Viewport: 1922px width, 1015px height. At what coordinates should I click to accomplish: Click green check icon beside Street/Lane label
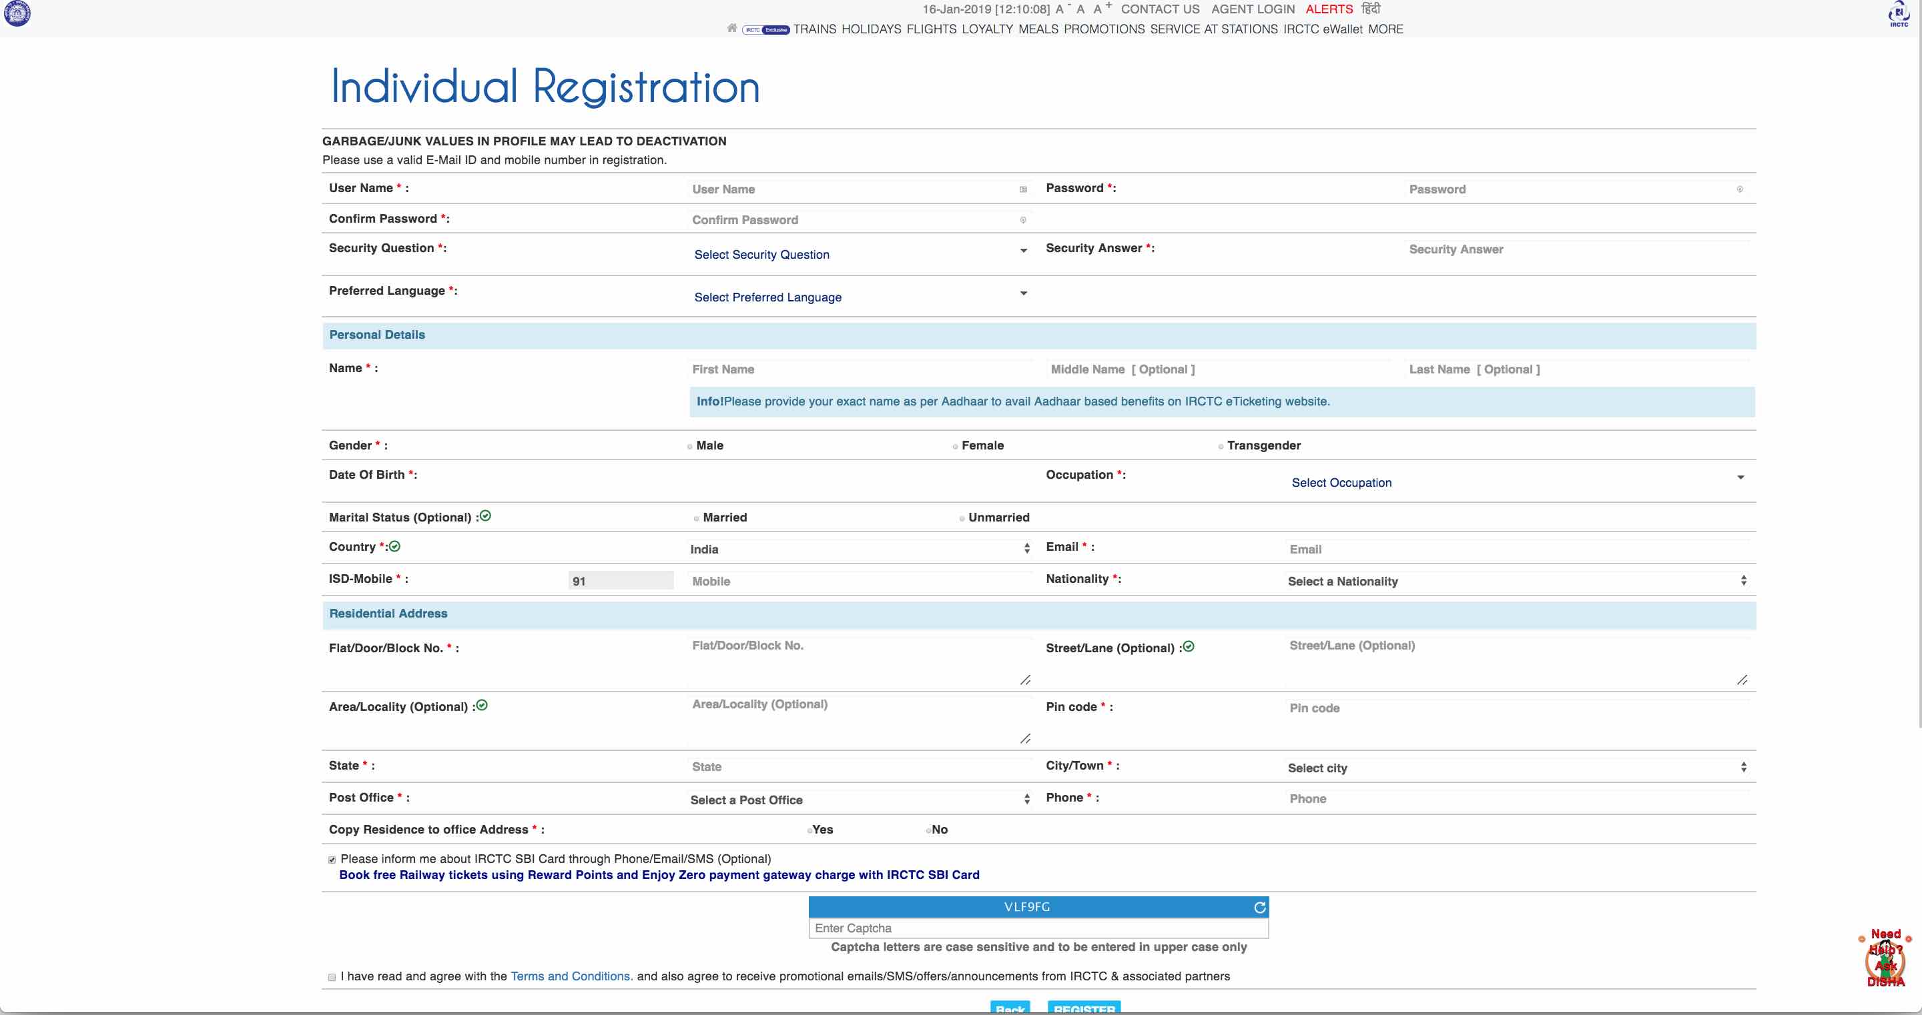1189,647
